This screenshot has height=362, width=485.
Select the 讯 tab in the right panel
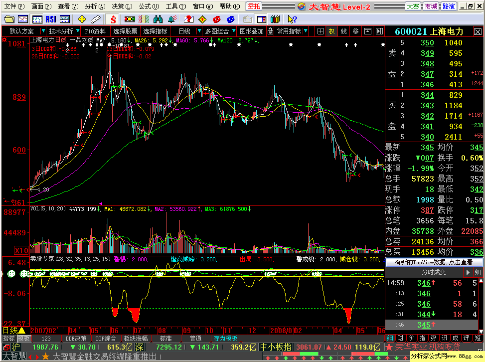pyautogui.click(x=444, y=338)
